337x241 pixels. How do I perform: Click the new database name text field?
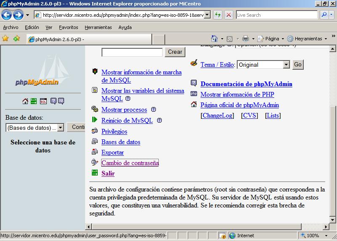pos(132,52)
